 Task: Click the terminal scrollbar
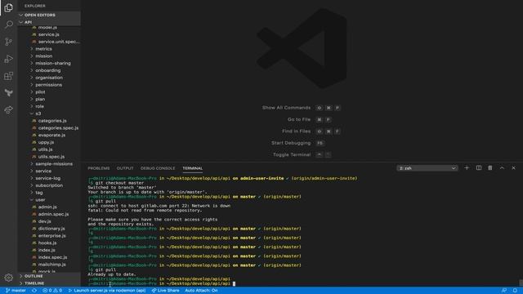[x=521, y=283]
